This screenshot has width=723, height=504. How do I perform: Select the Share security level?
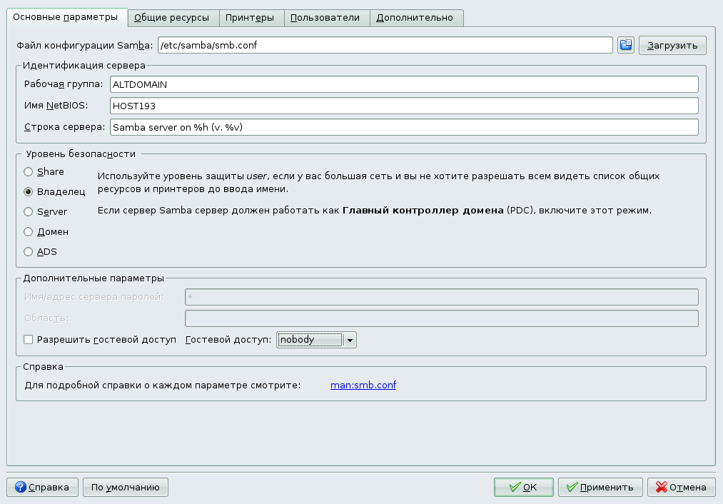pos(28,171)
